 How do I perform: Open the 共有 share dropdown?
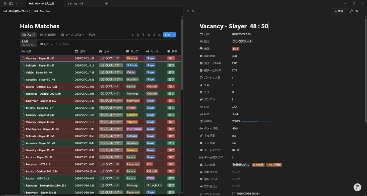coord(340,11)
